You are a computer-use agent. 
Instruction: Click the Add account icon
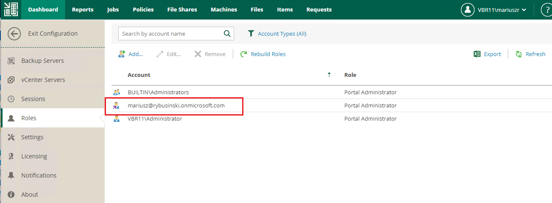click(122, 54)
